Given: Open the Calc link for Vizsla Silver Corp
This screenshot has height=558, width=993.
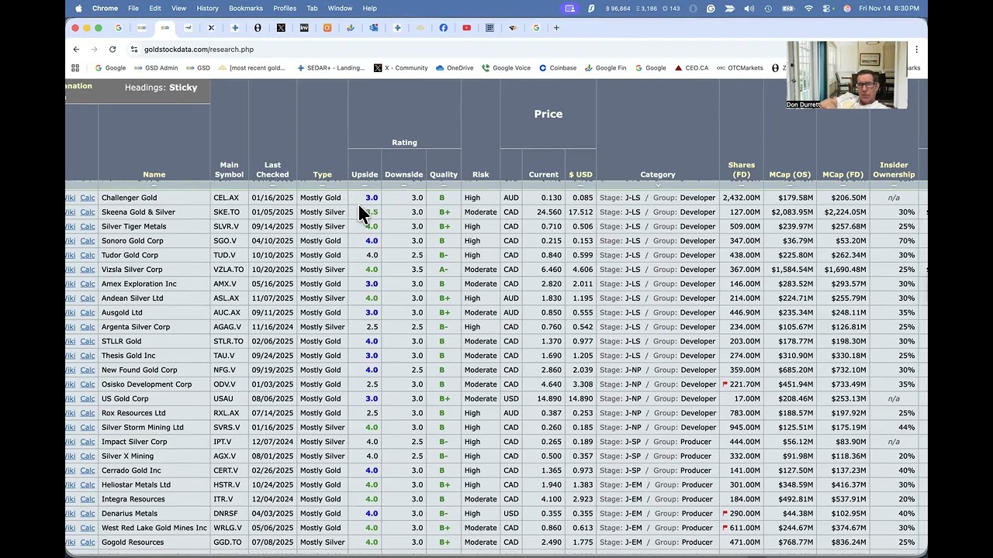Looking at the screenshot, I should click(88, 270).
